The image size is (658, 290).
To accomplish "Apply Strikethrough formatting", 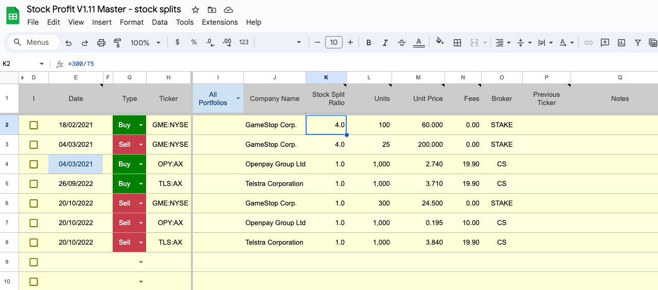I will (402, 43).
